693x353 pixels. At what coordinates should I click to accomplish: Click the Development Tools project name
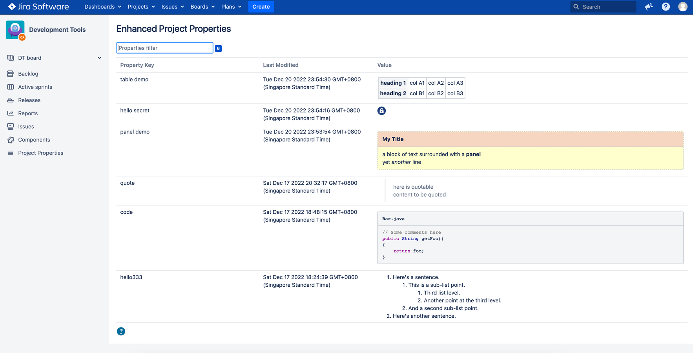point(57,30)
